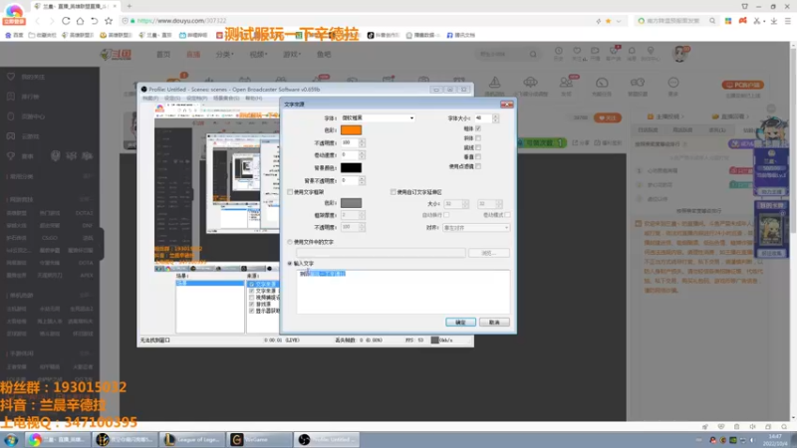797x448 pixels.
Task: Open the 主播投稿 link
Action: click(x=664, y=116)
